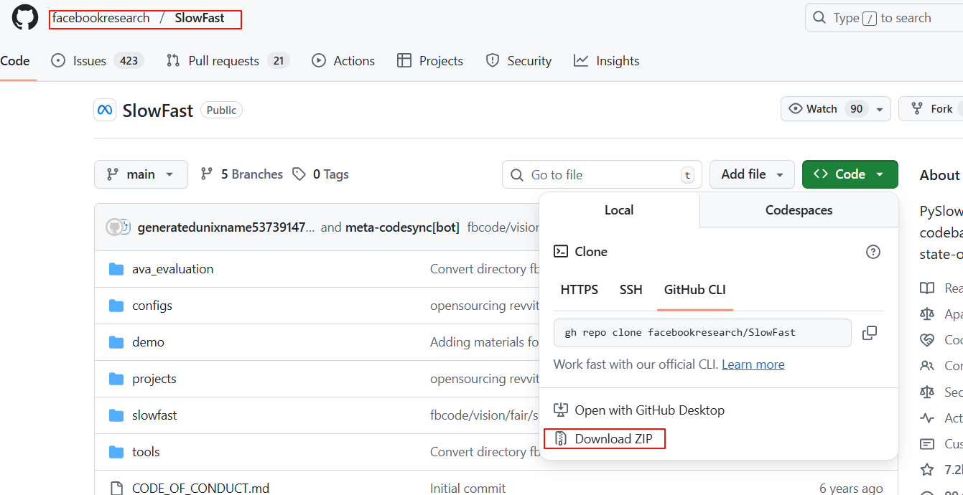Switch to the Codespaces tab
Viewport: 963px width, 495px height.
pos(799,210)
